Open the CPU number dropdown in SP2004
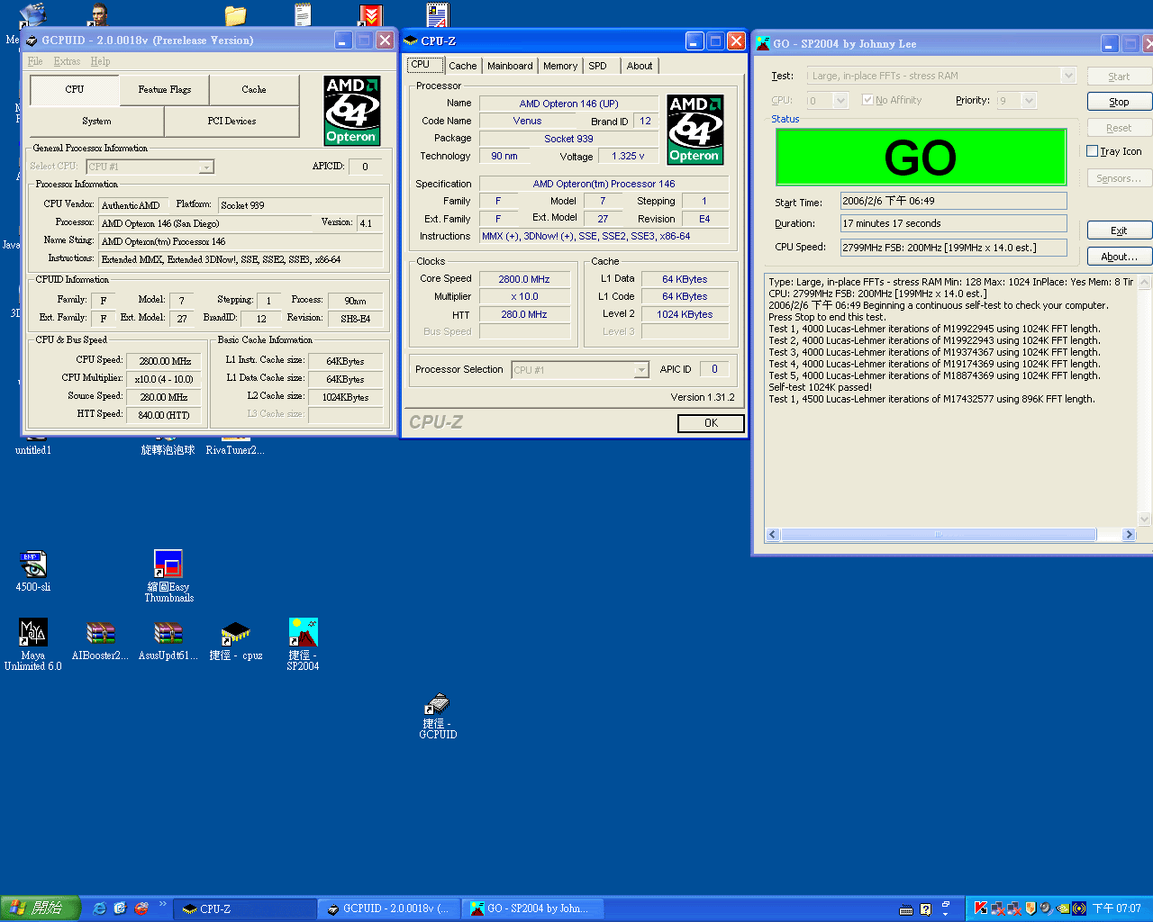Viewport: 1153px width, 922px height. click(x=840, y=100)
